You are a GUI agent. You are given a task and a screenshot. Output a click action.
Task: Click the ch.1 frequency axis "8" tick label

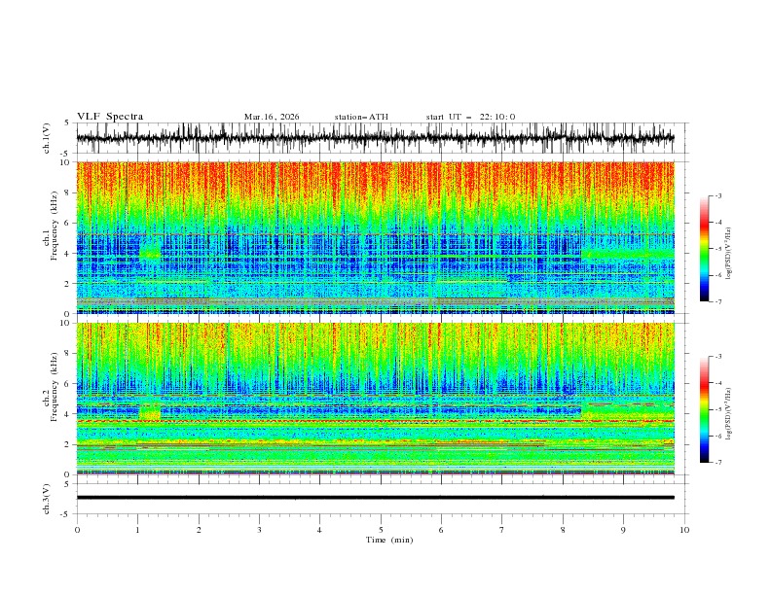coord(67,192)
